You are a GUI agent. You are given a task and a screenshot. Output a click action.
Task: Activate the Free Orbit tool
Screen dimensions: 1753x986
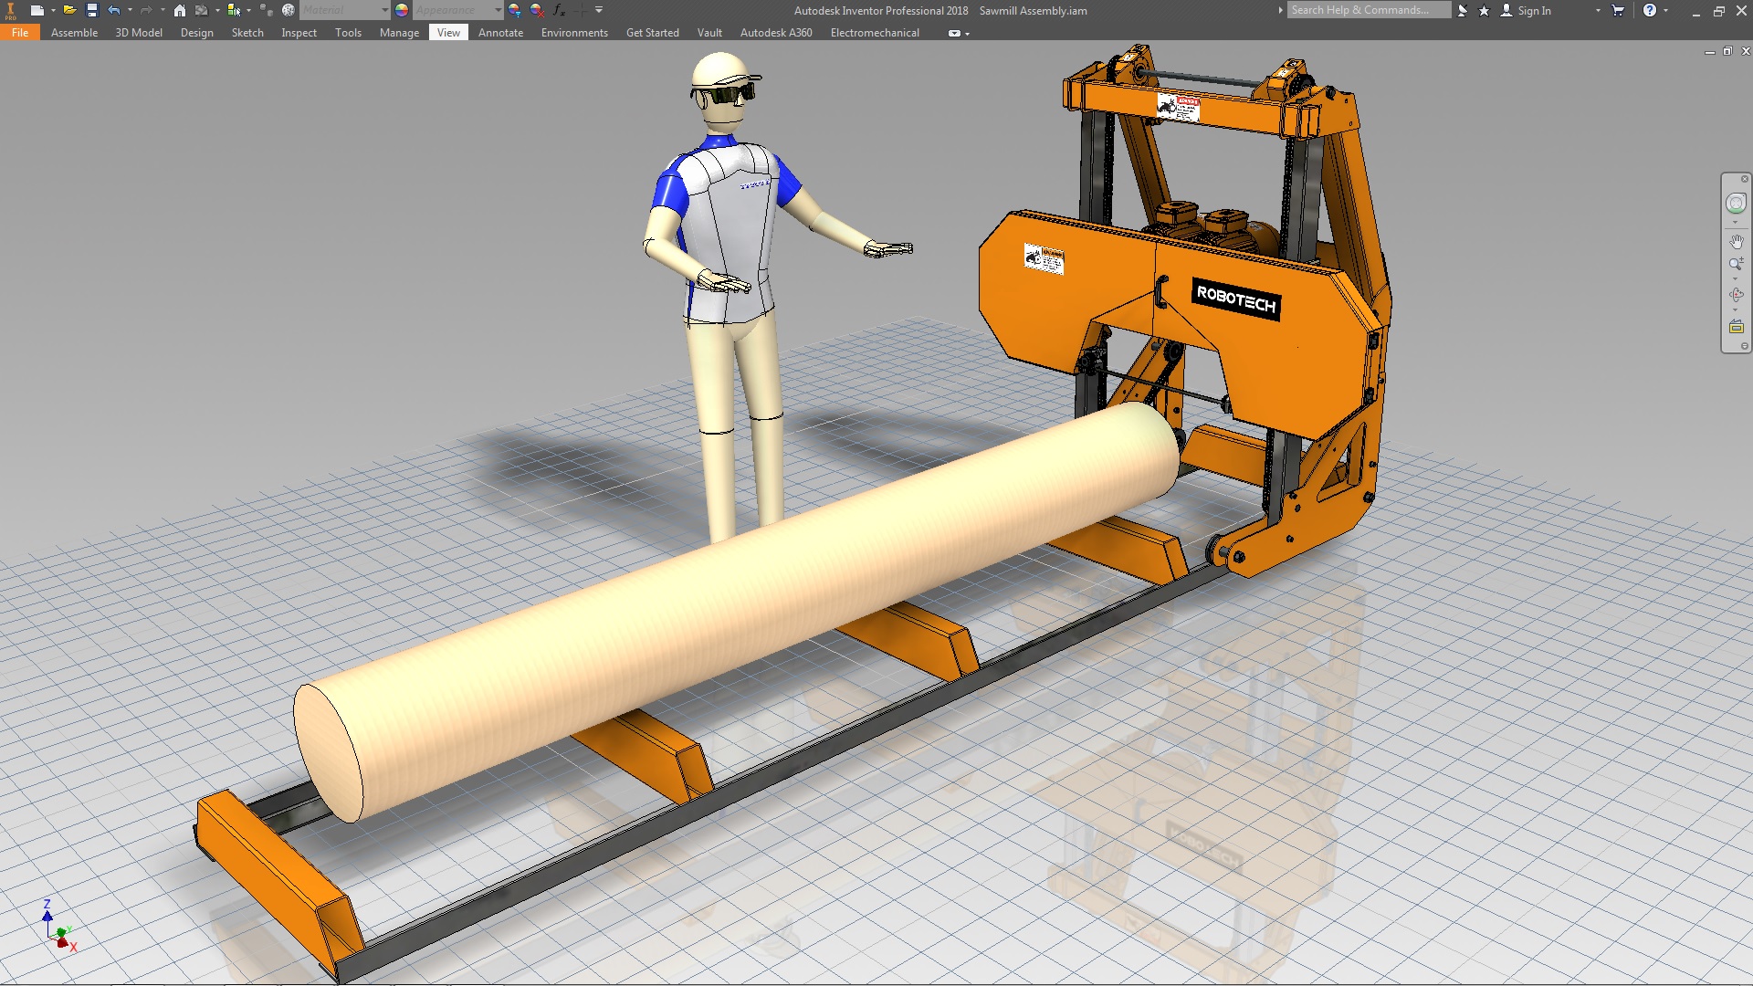[1736, 295]
